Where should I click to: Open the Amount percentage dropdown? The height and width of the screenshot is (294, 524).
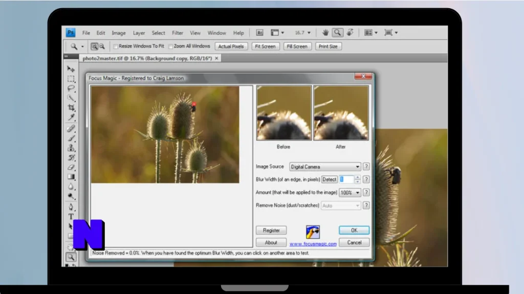coord(350,192)
